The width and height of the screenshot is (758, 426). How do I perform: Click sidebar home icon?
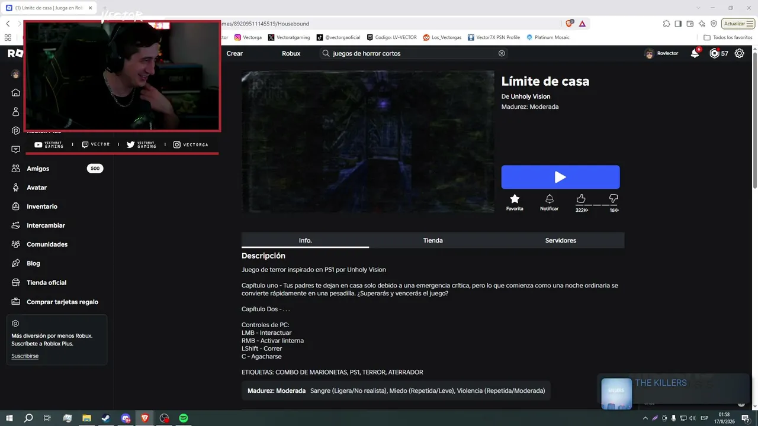click(16, 93)
